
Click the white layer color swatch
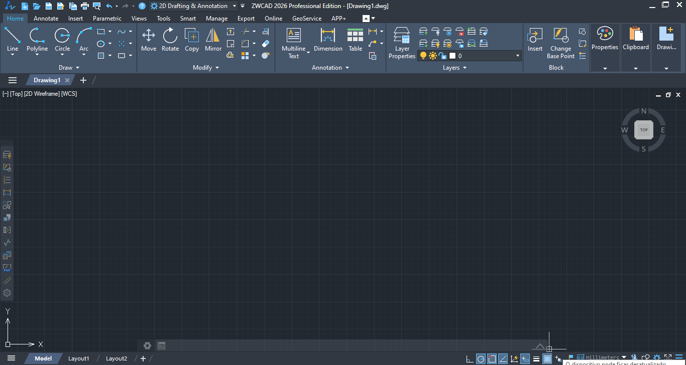[452, 56]
